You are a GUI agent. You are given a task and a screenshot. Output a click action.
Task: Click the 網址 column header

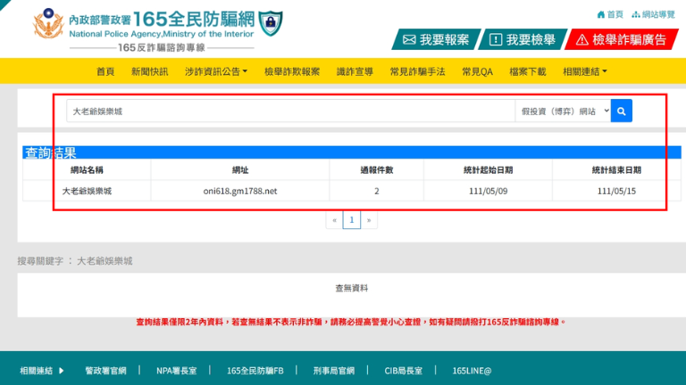click(x=240, y=170)
